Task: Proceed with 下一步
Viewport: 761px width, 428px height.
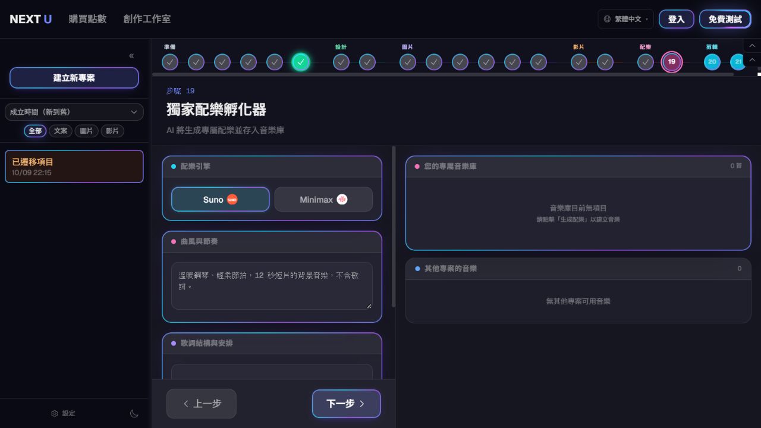Action: pos(346,404)
